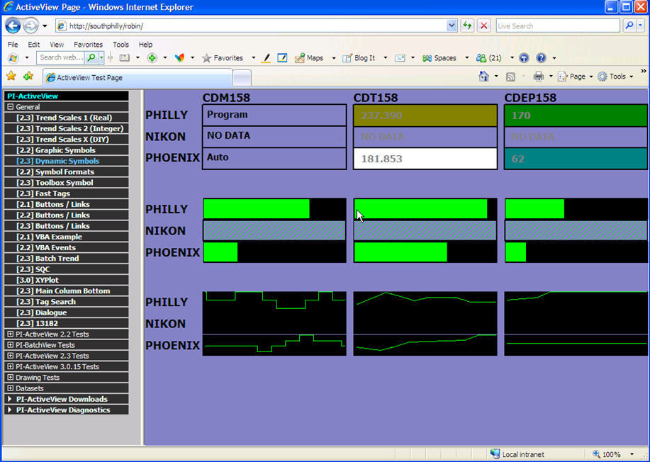
Task: Open the Edit menu
Action: pos(33,45)
